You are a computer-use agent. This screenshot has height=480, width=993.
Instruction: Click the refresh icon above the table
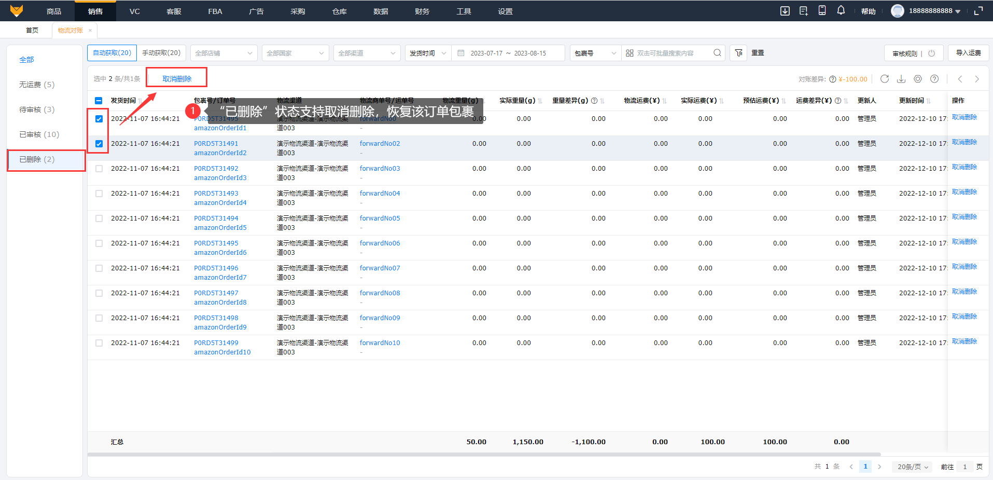[x=885, y=79]
